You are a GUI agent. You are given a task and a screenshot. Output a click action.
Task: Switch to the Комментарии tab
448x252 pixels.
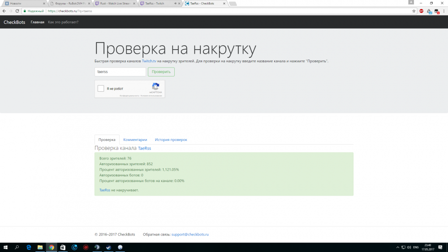pyautogui.click(x=135, y=140)
